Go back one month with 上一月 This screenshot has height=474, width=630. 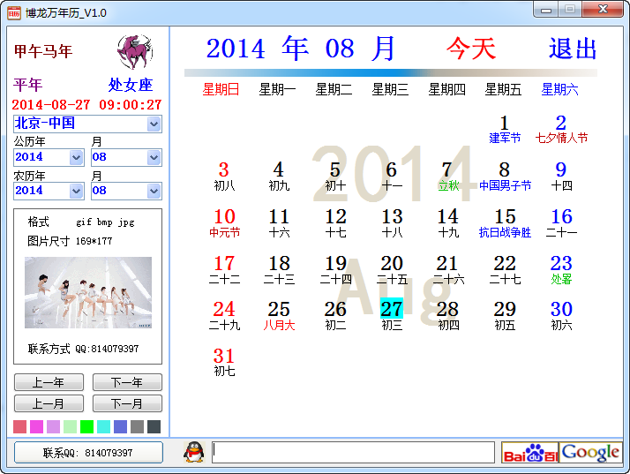[49, 403]
